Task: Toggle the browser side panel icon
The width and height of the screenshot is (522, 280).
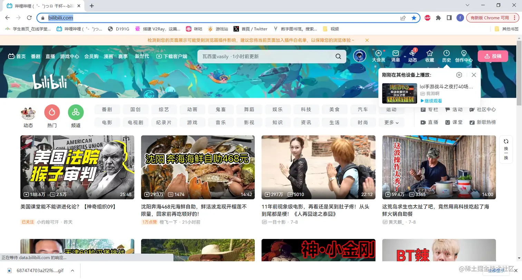Action: point(449,18)
